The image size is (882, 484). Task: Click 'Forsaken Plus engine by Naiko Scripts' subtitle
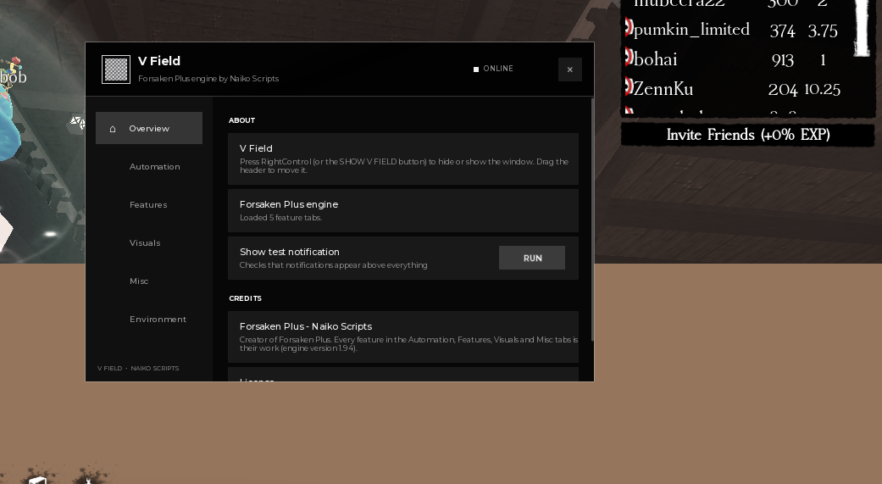tap(208, 78)
